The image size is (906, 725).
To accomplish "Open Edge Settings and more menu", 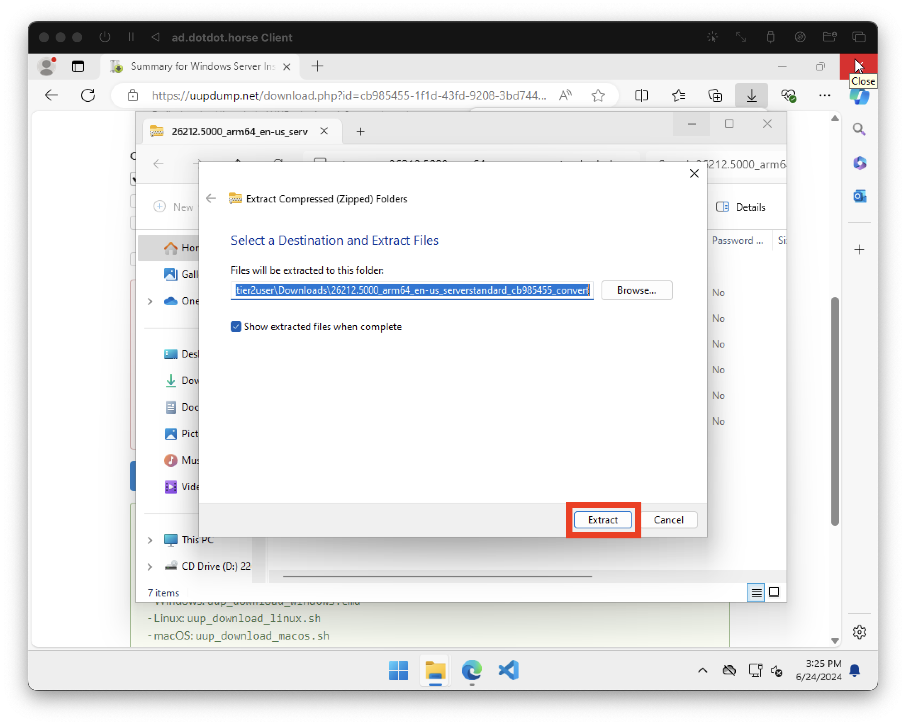I will click(x=824, y=95).
